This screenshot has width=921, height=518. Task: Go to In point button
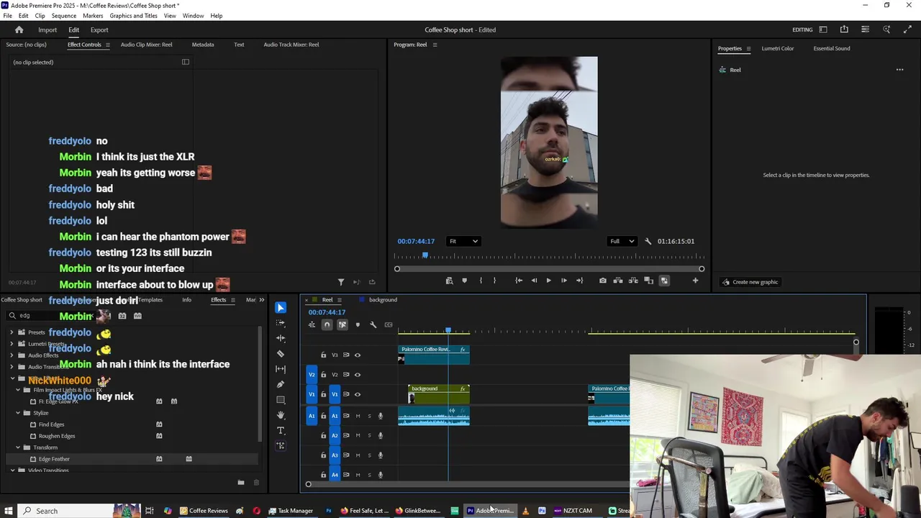point(519,281)
